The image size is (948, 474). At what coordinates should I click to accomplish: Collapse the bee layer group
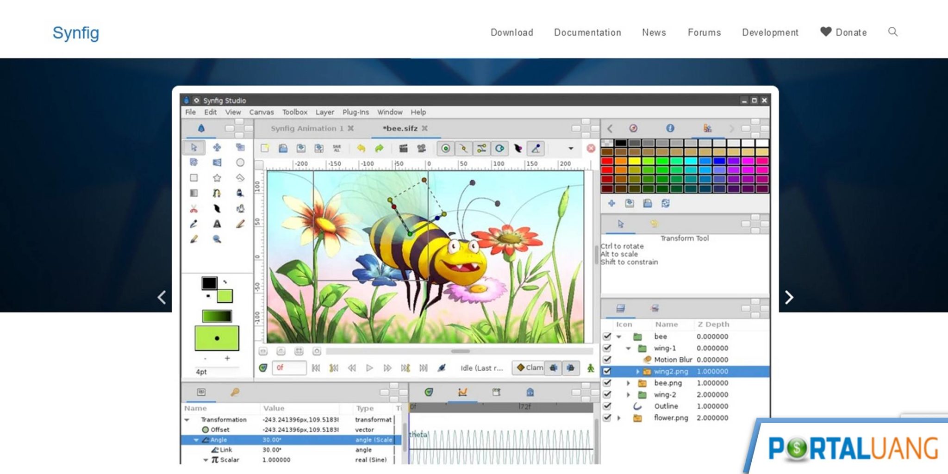point(619,337)
